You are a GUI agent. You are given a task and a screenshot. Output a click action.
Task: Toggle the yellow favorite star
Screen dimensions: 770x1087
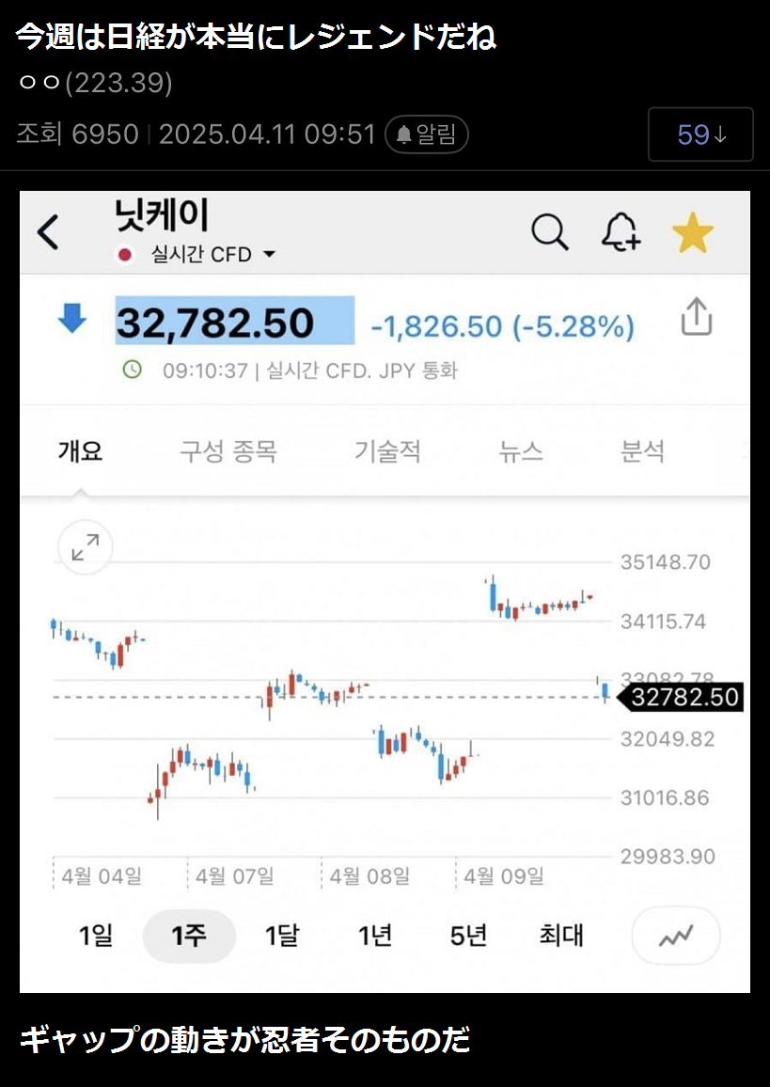pos(693,232)
